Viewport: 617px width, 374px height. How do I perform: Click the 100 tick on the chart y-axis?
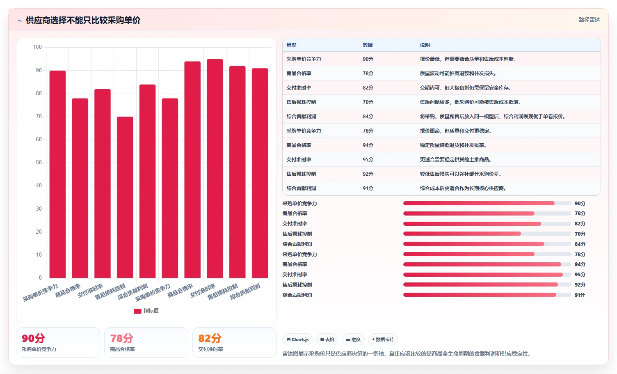[37, 47]
